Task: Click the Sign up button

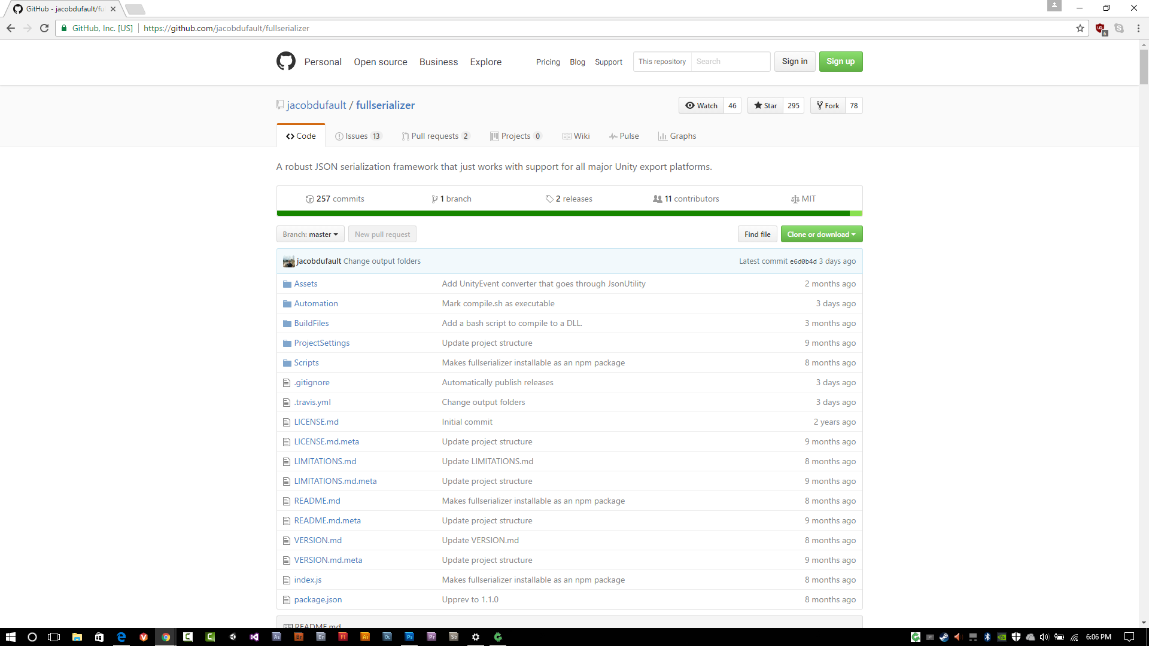Action: tap(840, 62)
